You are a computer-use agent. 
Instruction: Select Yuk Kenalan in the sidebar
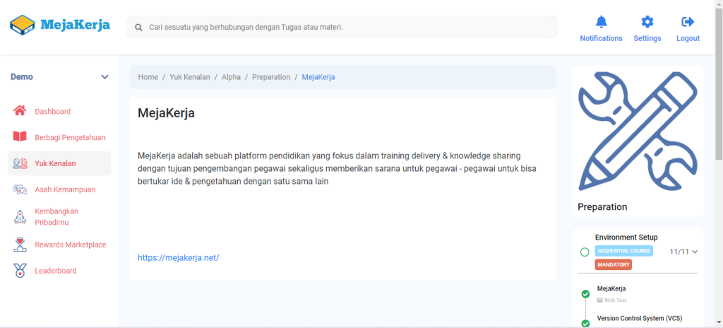point(59,163)
